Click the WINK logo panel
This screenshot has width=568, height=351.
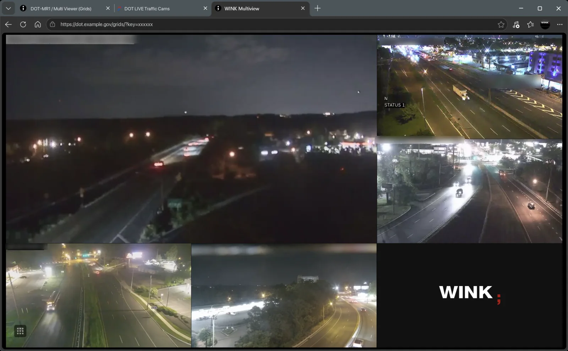point(470,295)
